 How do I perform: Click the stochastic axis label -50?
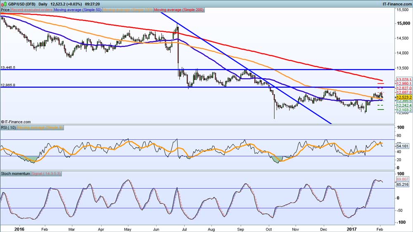click(400, 210)
